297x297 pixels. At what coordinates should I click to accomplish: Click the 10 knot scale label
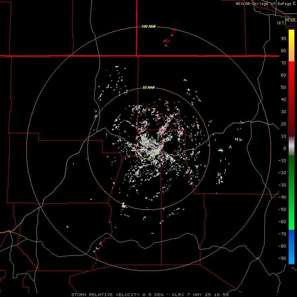[283, 136]
